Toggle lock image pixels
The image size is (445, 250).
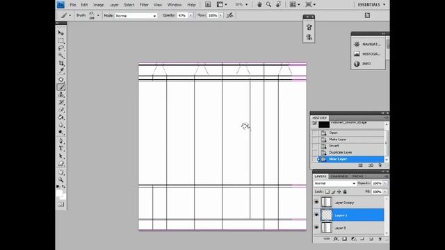tap(333, 192)
